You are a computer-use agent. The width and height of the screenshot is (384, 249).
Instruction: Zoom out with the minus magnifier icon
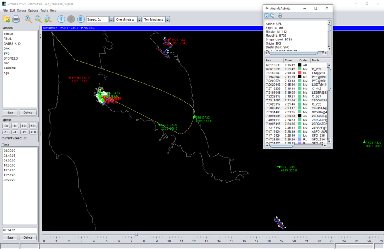(38, 19)
